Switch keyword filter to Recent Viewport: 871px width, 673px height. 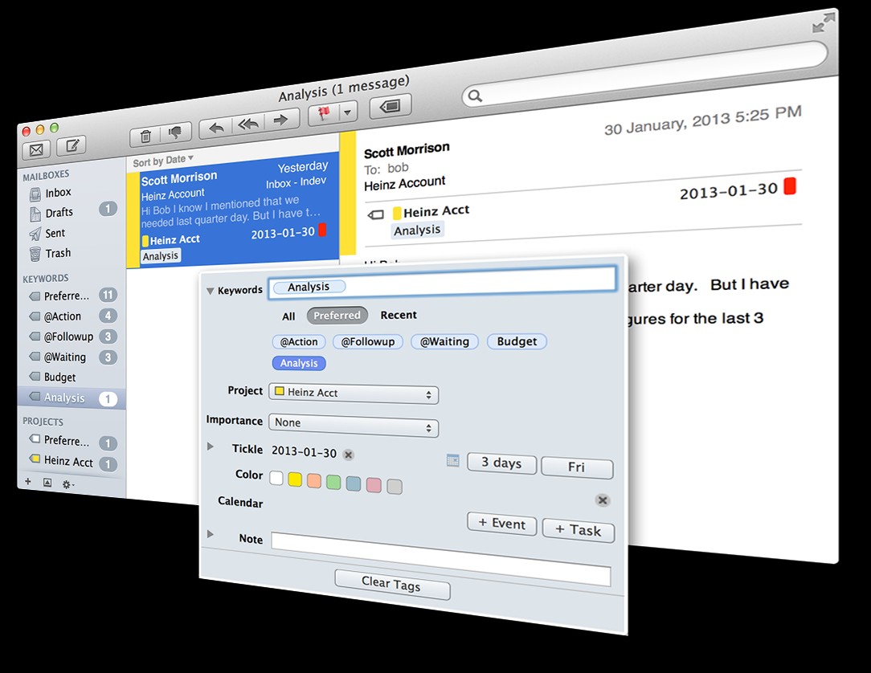[399, 315]
